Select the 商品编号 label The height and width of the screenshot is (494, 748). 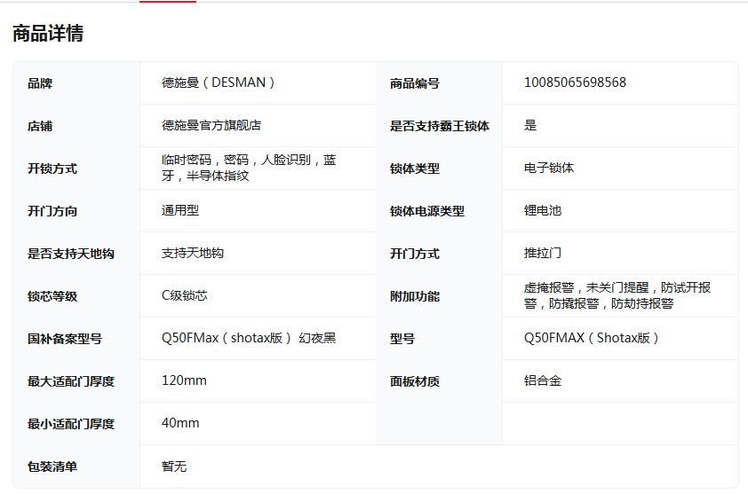click(x=415, y=83)
